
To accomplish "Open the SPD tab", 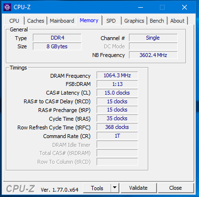I will [111, 21].
